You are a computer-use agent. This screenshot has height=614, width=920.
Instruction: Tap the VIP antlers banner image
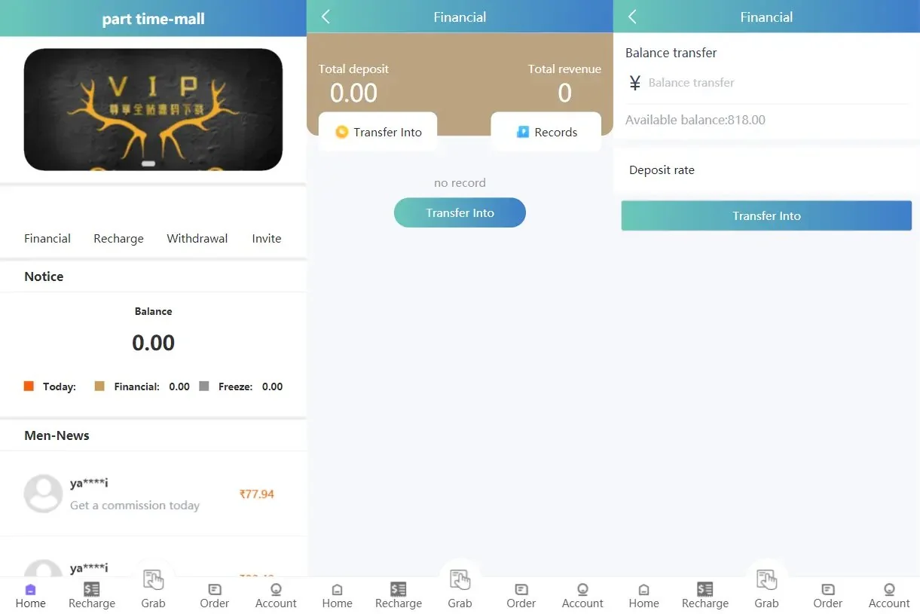pos(153,109)
